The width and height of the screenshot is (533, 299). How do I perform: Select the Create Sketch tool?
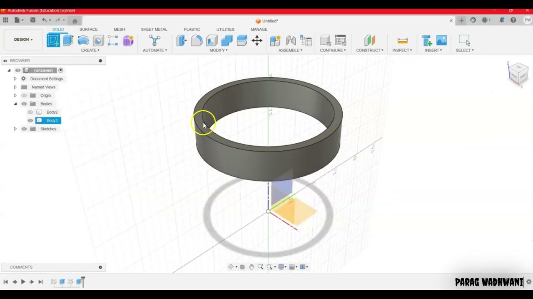coord(53,40)
